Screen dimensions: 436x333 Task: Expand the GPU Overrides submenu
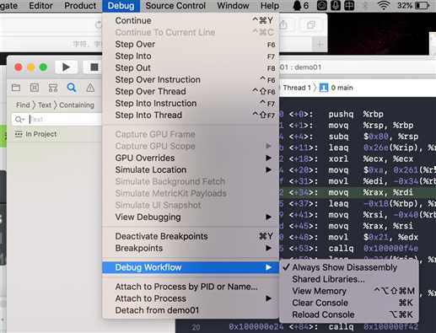click(x=191, y=158)
